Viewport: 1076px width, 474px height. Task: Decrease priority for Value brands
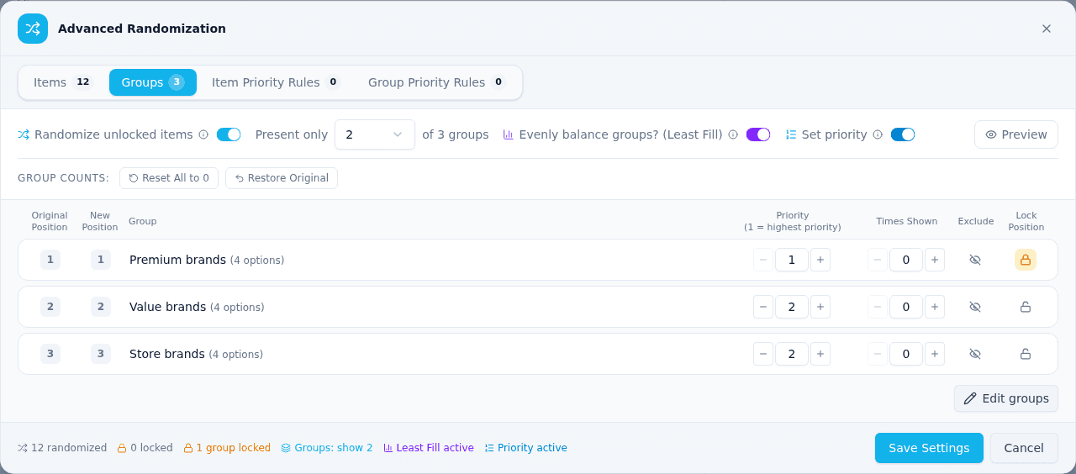(763, 307)
